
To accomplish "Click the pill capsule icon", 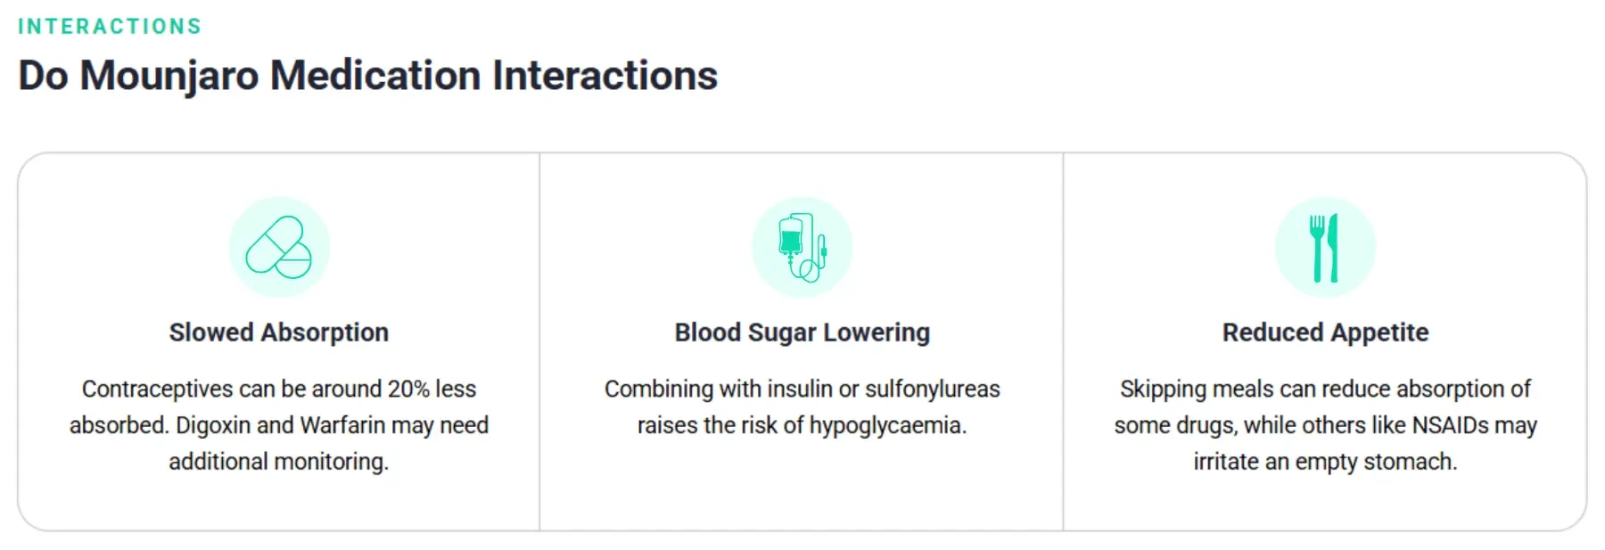I will point(279,247).
